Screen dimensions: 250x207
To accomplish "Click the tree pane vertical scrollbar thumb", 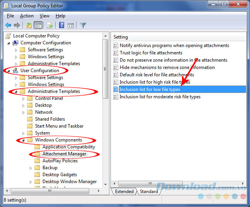I will point(105,69).
